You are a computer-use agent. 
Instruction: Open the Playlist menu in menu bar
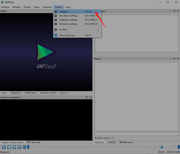tap(27, 7)
